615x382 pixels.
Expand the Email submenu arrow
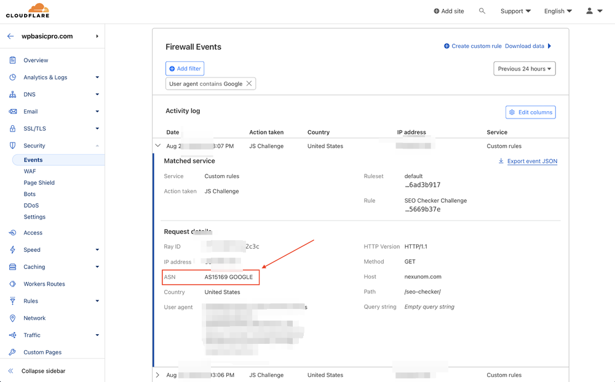[97, 111]
